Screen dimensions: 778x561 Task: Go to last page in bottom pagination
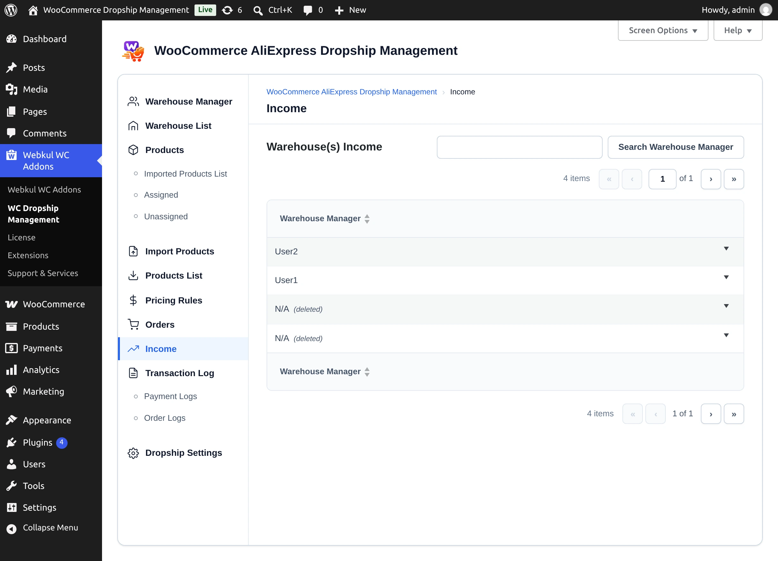pos(734,414)
